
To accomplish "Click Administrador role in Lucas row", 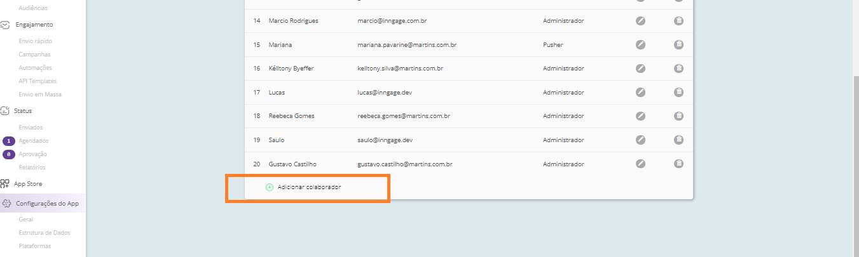I will (x=563, y=93).
